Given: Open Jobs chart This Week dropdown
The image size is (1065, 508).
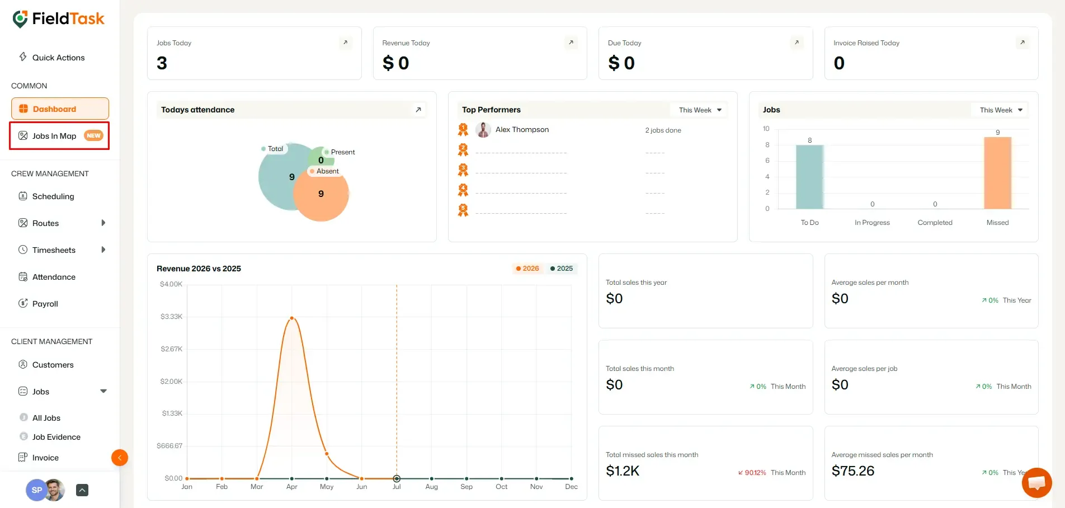Looking at the screenshot, I should pos(1001,110).
